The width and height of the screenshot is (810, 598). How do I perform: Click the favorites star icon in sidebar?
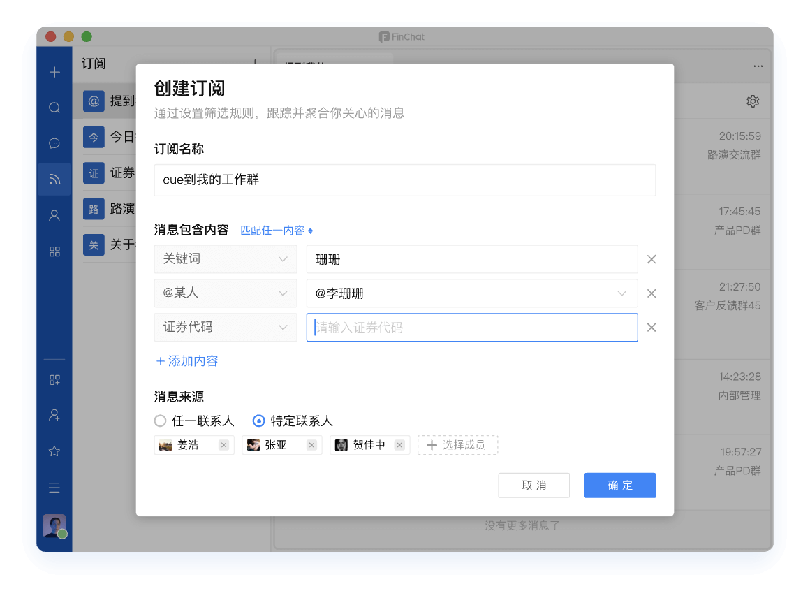(x=54, y=451)
